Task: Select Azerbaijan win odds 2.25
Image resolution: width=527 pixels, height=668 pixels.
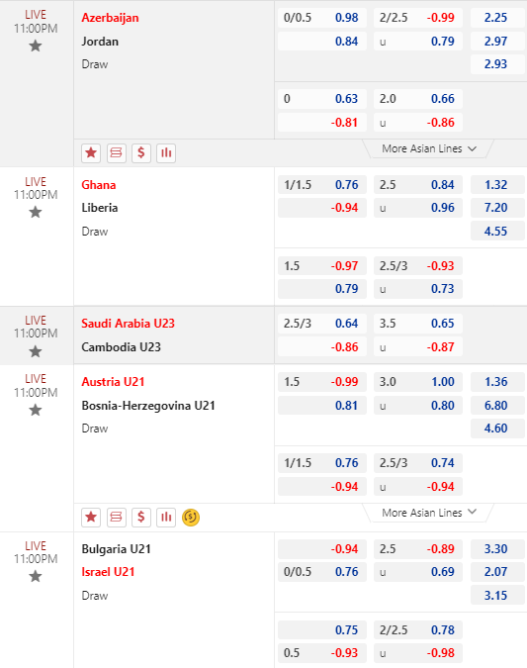Action: coord(497,18)
